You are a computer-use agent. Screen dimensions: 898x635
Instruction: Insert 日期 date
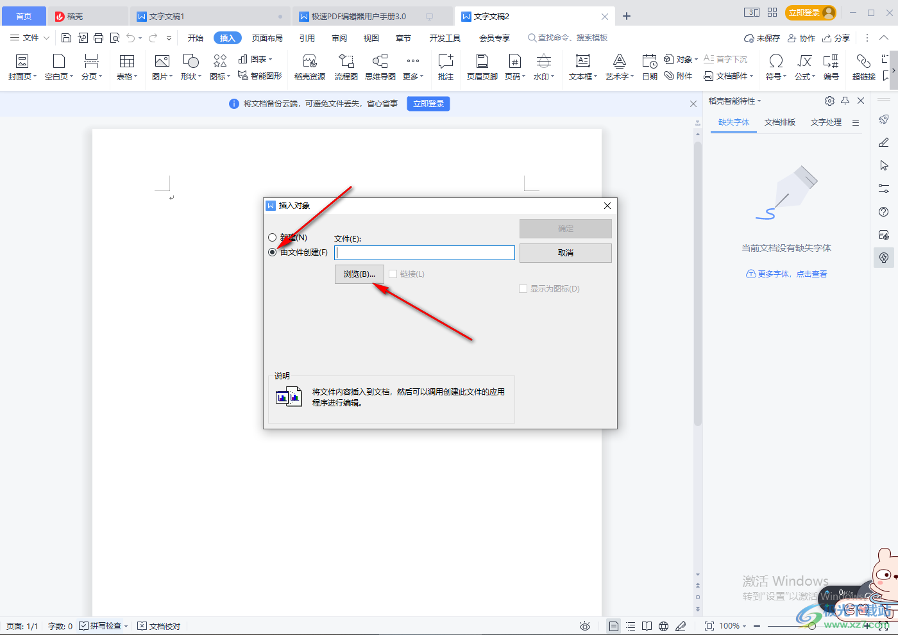650,67
